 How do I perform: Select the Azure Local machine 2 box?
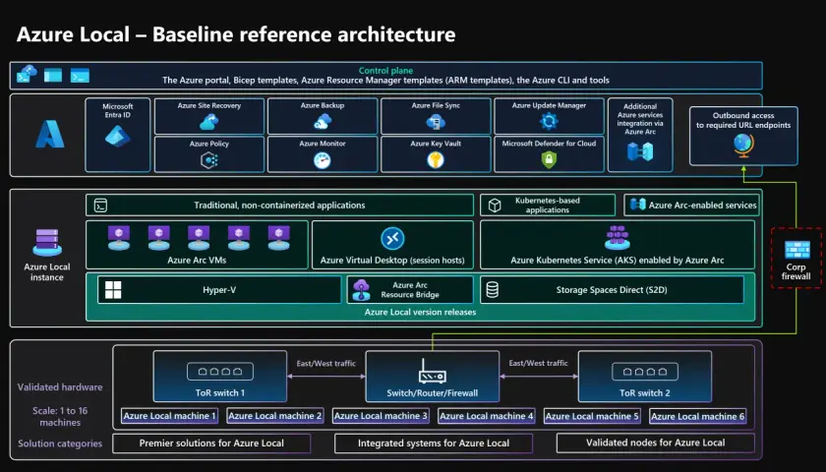(x=275, y=416)
